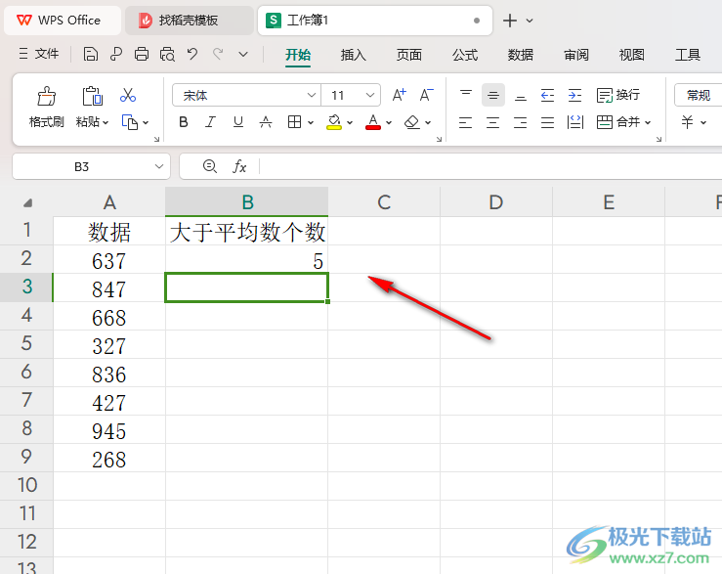Click the formula bar input field

click(490, 166)
